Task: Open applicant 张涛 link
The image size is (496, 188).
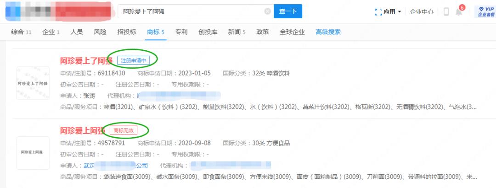Action: pos(88,96)
